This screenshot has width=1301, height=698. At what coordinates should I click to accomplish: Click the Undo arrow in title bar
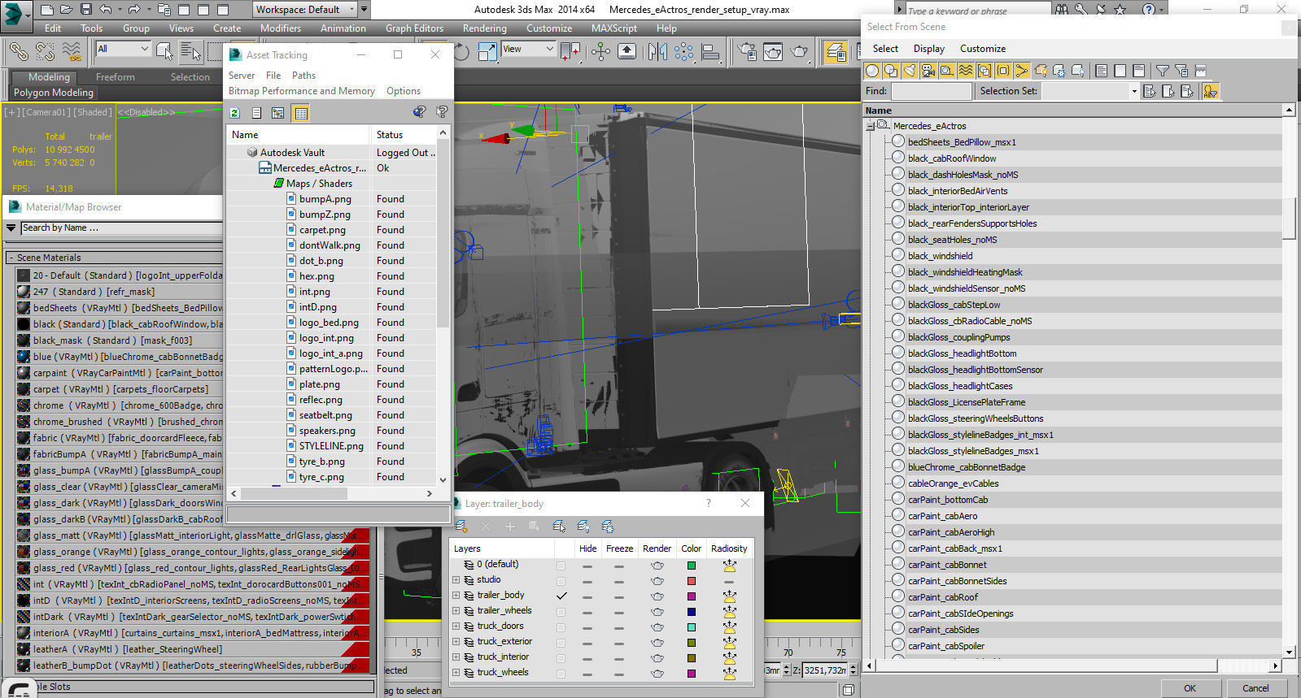pos(106,10)
